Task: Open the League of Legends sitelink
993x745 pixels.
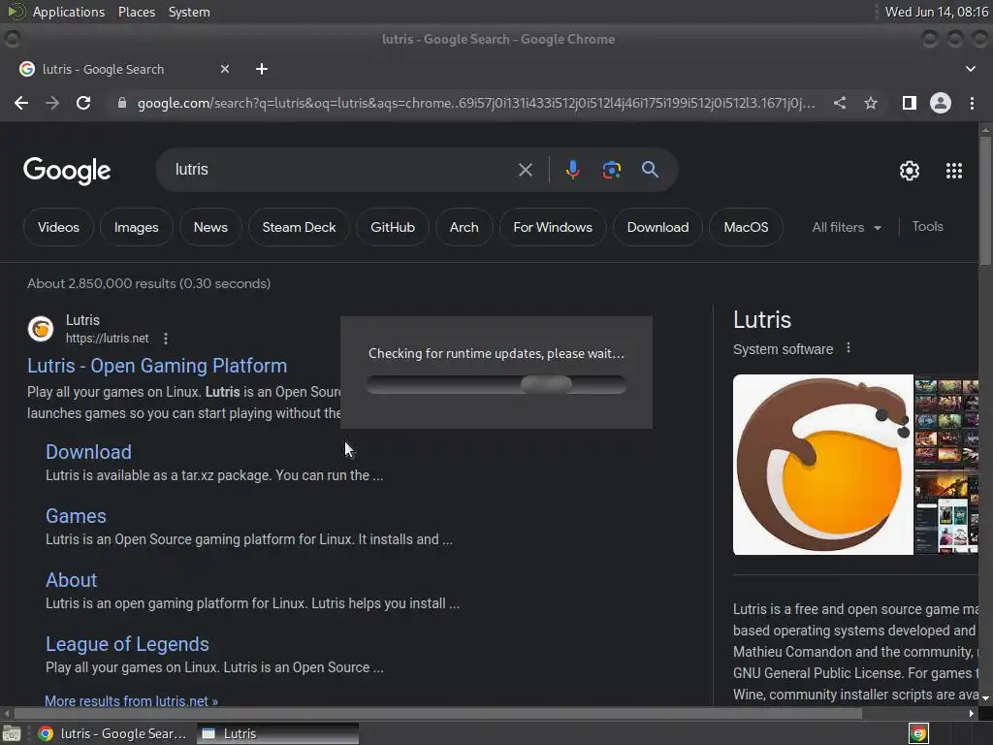Action: tap(127, 644)
